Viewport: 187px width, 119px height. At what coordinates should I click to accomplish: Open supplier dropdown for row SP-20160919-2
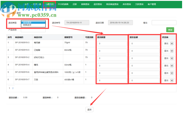click(x=169, y=58)
